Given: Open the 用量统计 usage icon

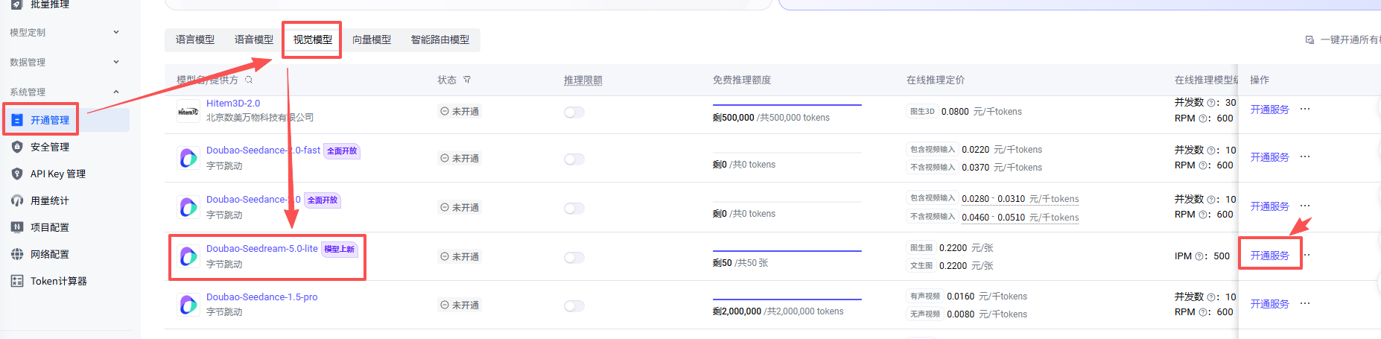Looking at the screenshot, I should 17,200.
